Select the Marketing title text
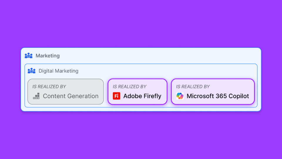Viewport: 282px width, 159px height. coord(48,56)
